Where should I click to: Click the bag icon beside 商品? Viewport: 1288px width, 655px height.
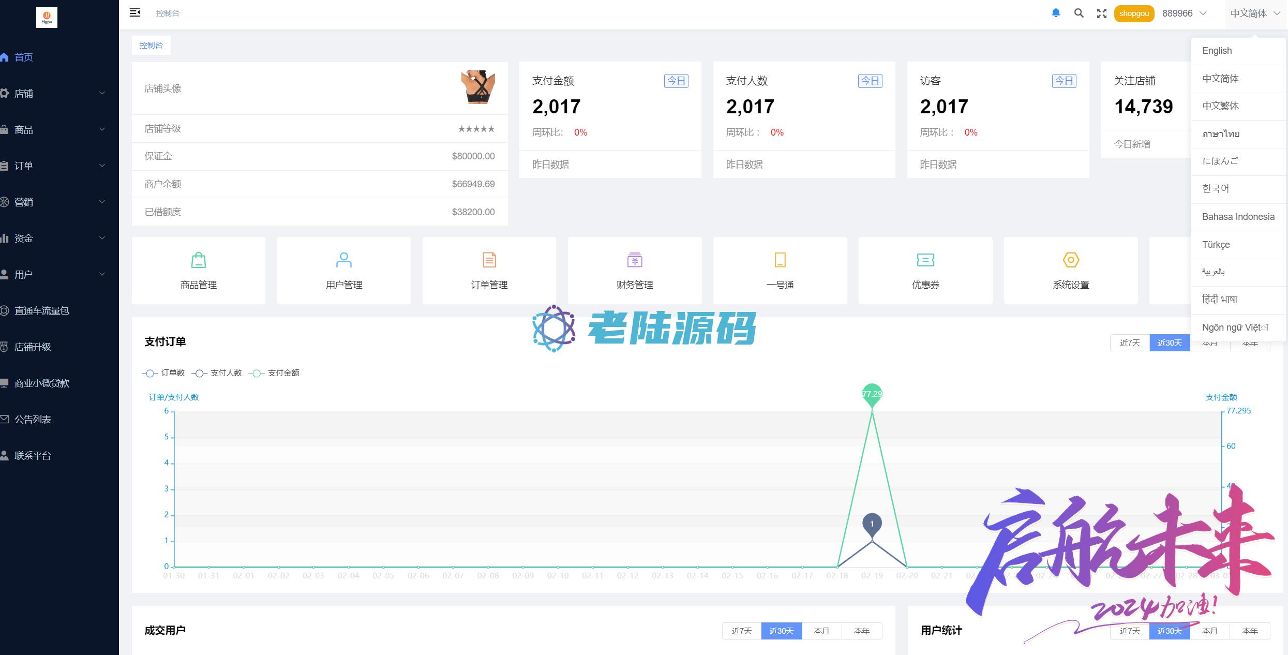4,129
